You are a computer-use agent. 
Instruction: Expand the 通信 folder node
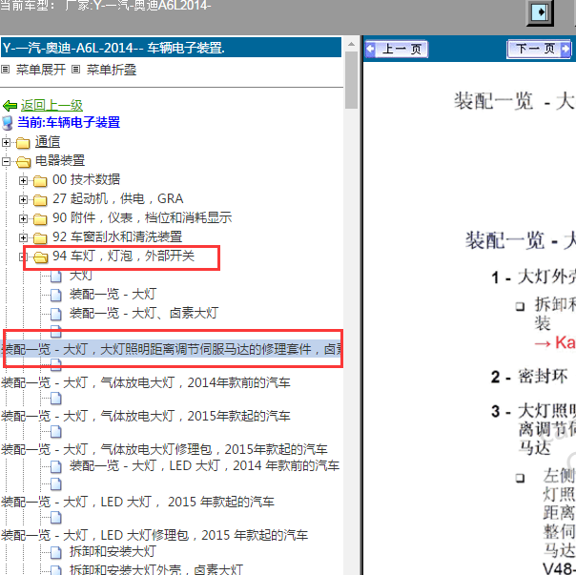pyautogui.click(x=6, y=142)
